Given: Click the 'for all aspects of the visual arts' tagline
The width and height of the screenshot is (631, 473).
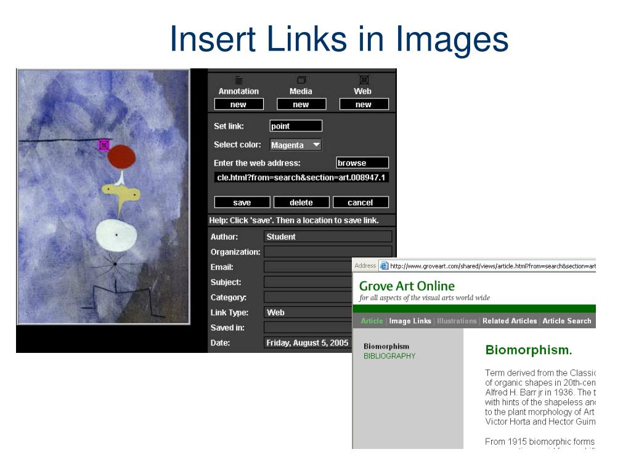Looking at the screenshot, I should (x=425, y=297).
